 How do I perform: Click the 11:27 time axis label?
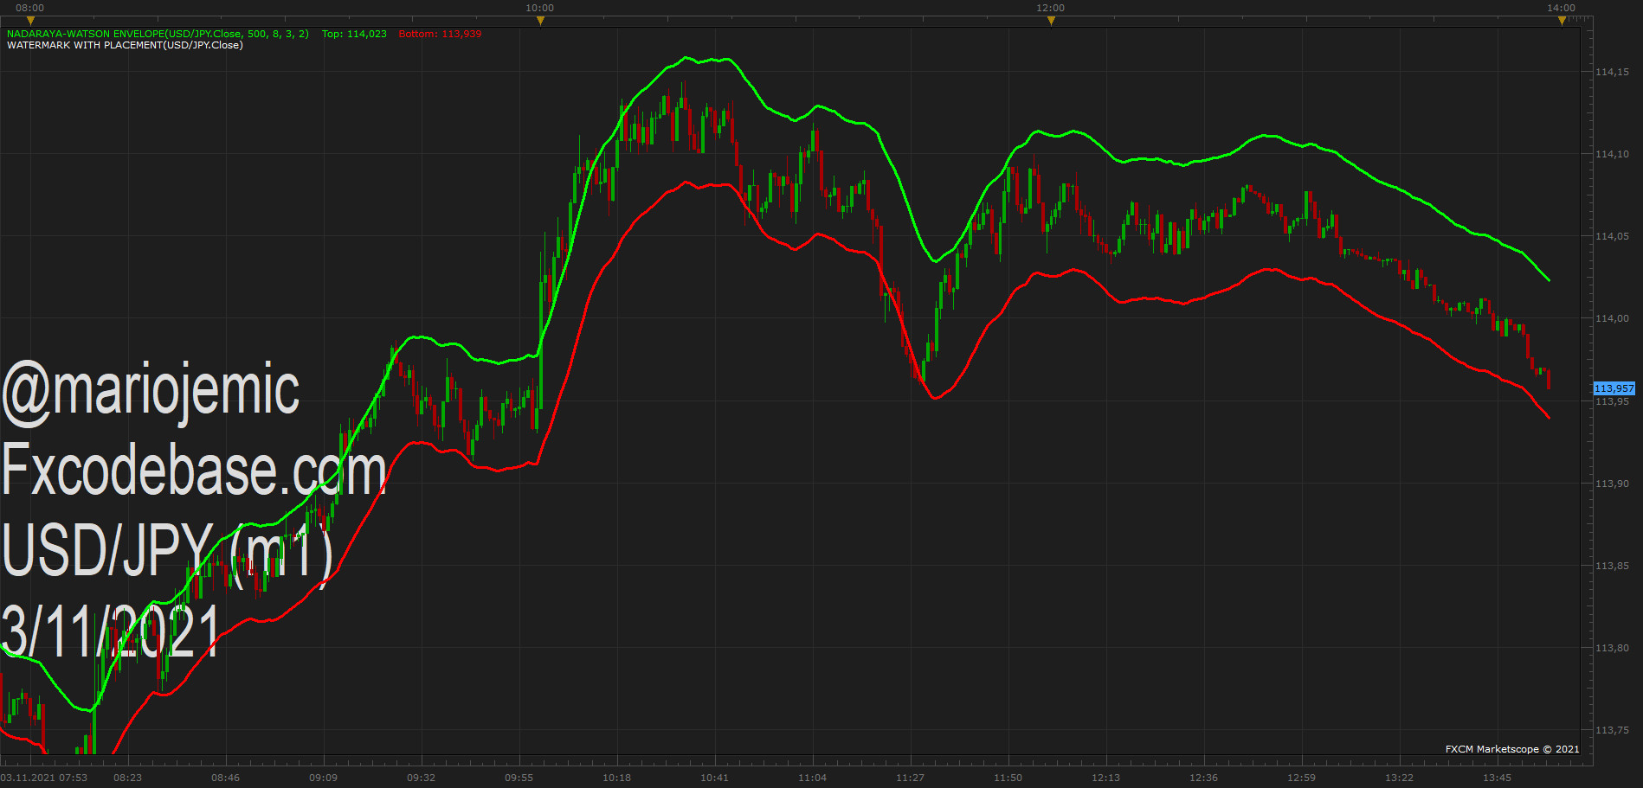tap(910, 778)
